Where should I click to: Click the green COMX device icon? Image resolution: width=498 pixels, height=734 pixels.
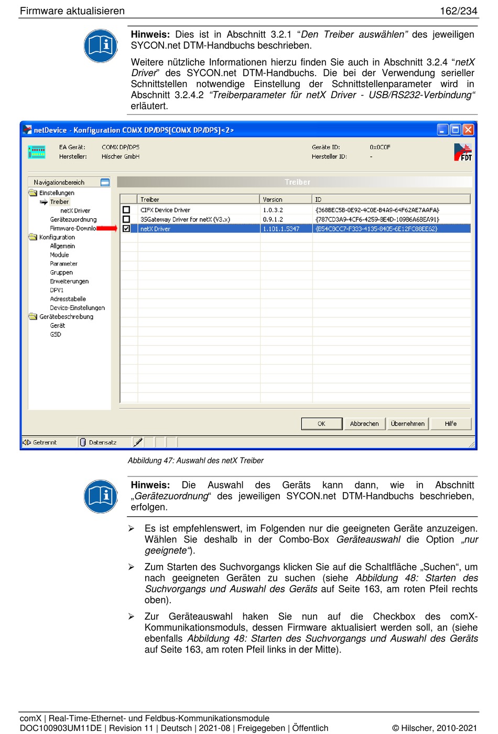[x=37, y=152]
